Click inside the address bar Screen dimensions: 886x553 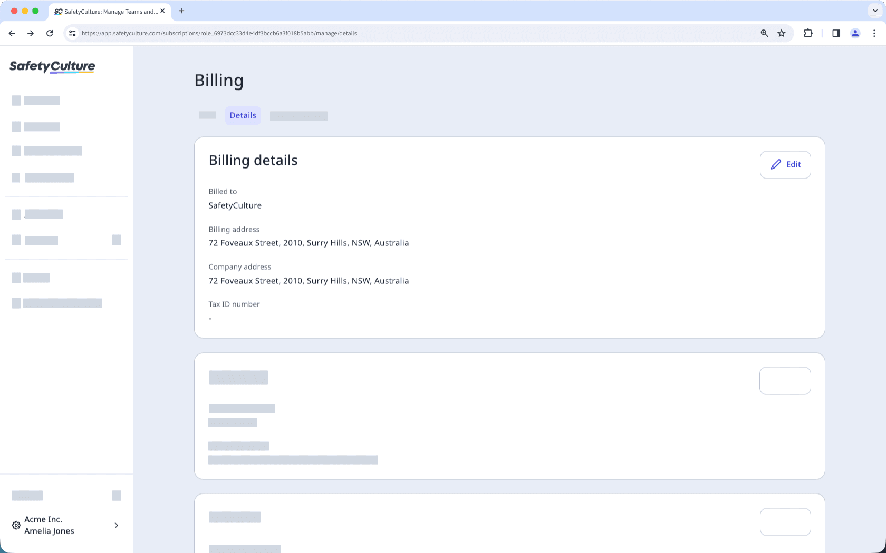pos(369,33)
